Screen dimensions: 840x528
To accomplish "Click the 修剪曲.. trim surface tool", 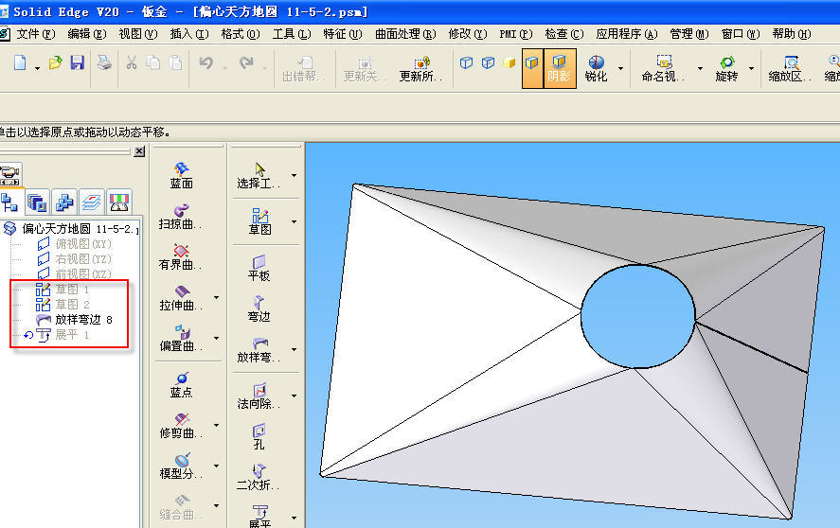I will 181,426.
